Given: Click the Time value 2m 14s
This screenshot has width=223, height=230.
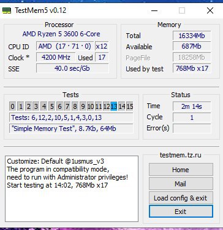Looking at the screenshot, I should click(192, 106).
